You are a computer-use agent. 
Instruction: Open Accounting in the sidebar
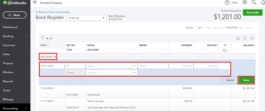[x=15, y=108]
